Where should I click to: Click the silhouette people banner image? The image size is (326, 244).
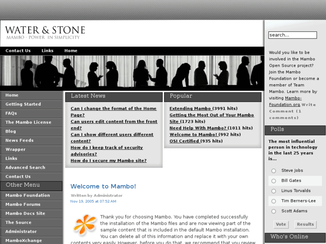132,73
